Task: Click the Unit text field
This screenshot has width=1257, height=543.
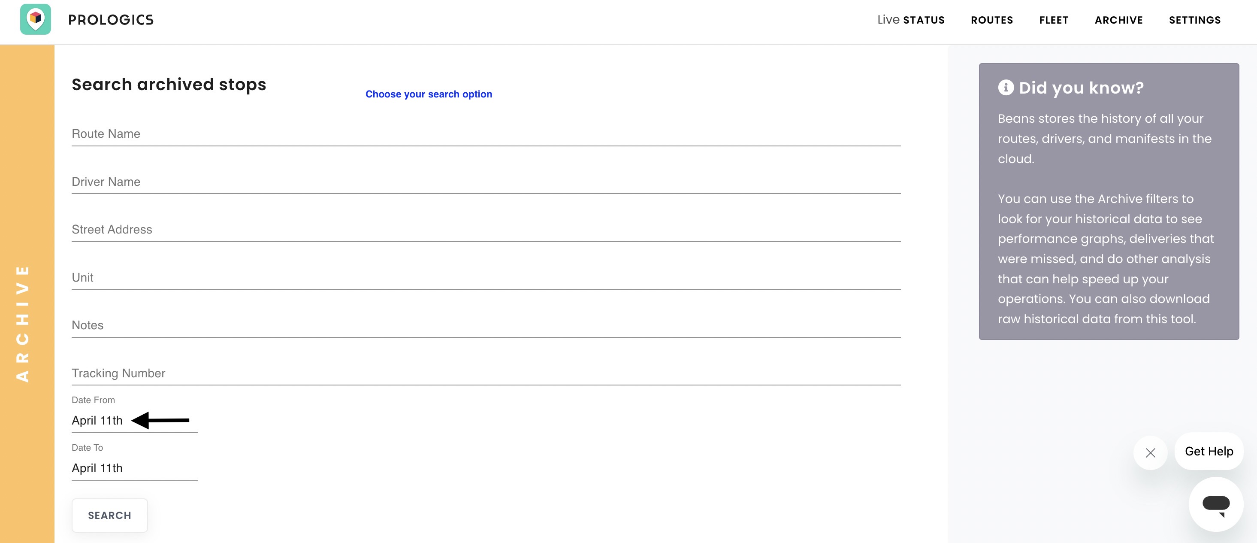Action: click(486, 277)
